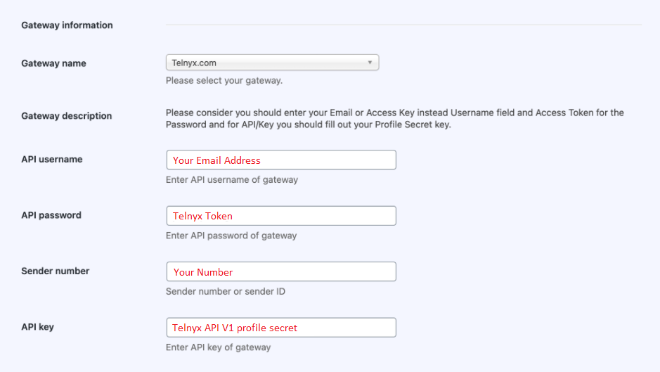Click the horizontal divider beside Gateway information

tap(403, 25)
